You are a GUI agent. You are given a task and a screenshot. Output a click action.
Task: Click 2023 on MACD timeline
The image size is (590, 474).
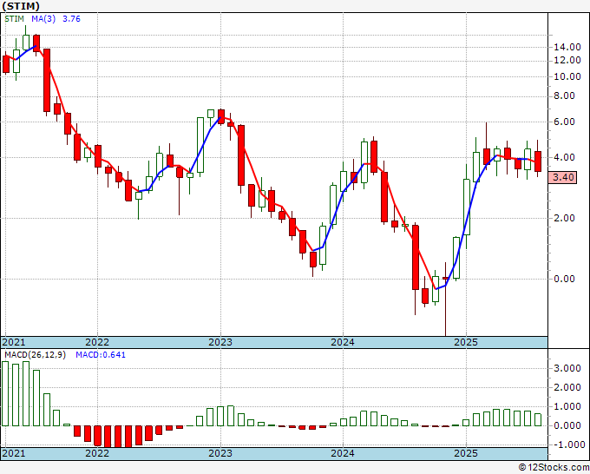pyautogui.click(x=220, y=453)
